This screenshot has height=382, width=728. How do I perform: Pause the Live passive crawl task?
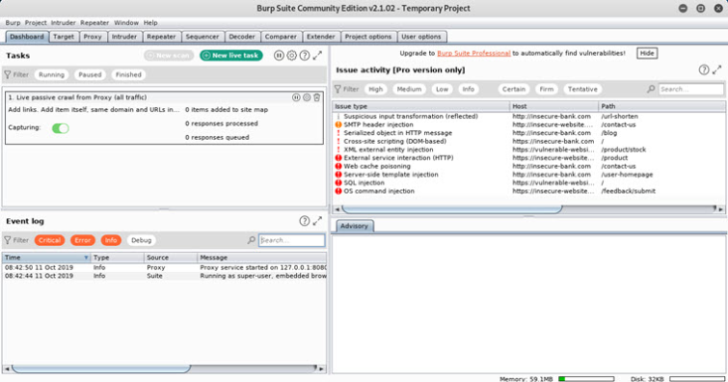click(x=296, y=97)
